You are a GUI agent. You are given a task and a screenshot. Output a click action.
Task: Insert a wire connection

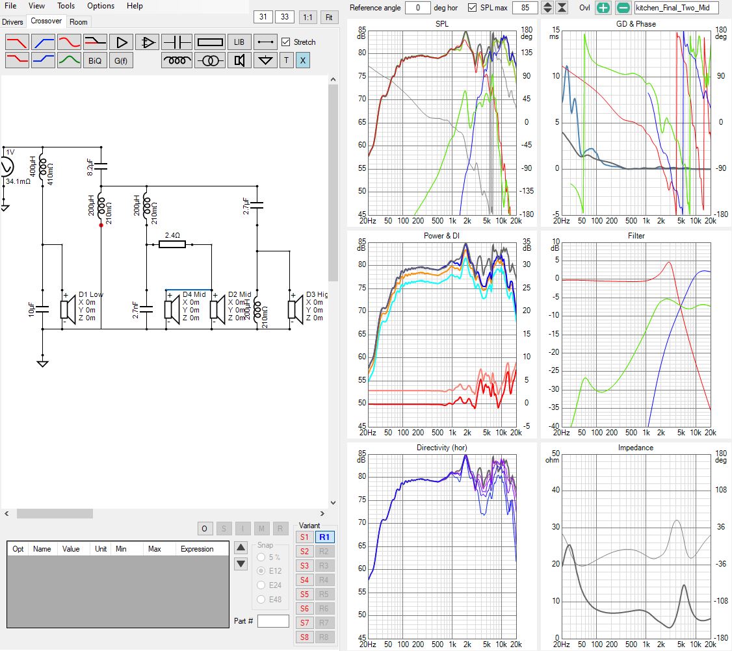(x=265, y=42)
